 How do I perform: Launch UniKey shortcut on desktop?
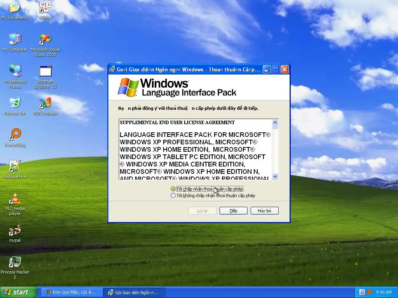45,10
